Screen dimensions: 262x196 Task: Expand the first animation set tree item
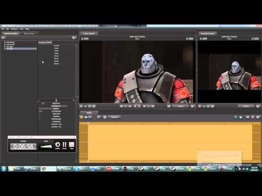(x=5, y=42)
